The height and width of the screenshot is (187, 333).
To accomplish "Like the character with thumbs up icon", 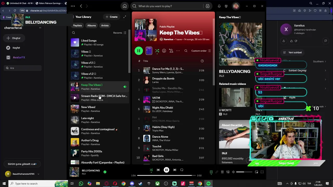I will pyautogui.click(x=291, y=41).
